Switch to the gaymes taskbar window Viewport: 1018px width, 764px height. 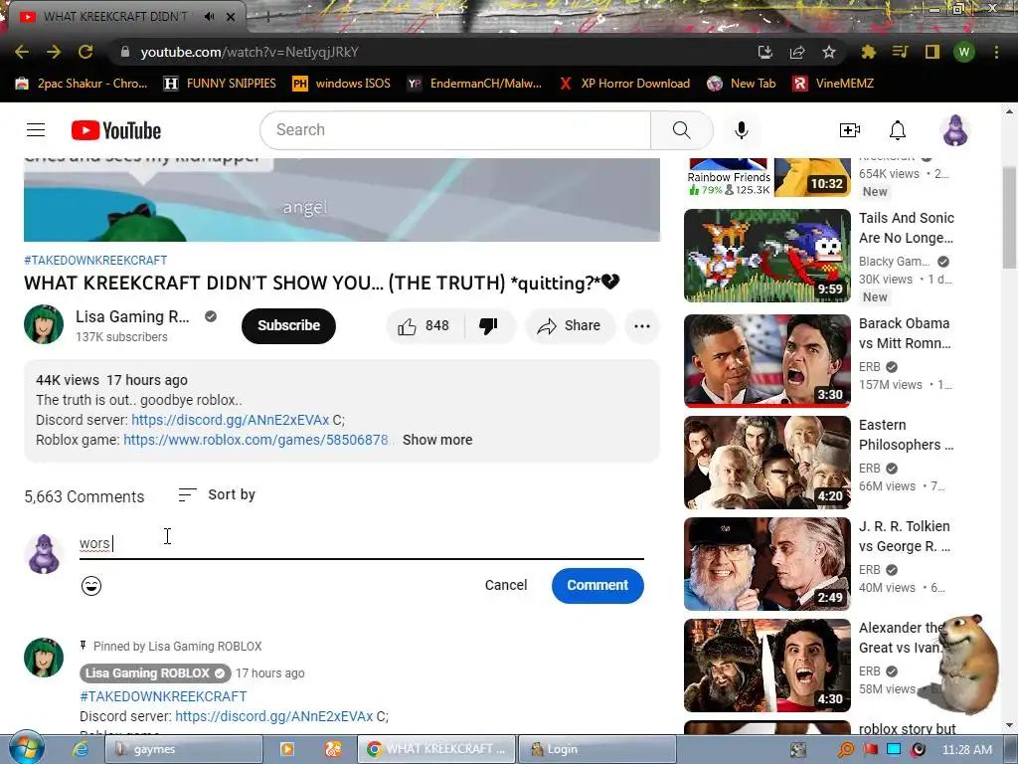(x=184, y=749)
